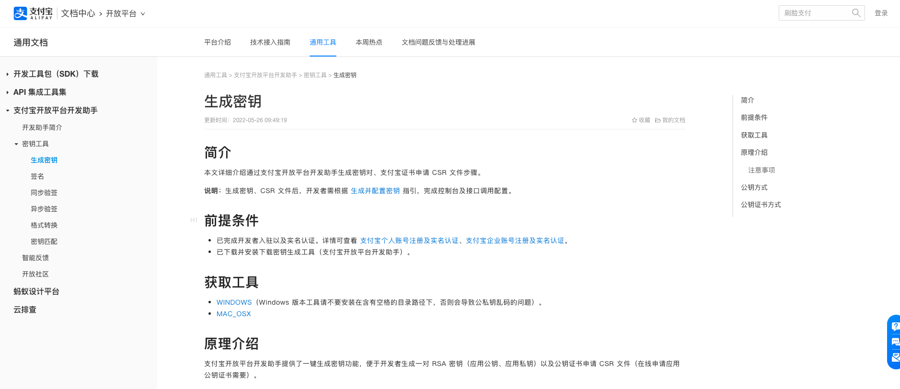Click 支付宝开放平台开发助手 breadcrumb link
Screen dimensions: 900x389
pos(265,75)
